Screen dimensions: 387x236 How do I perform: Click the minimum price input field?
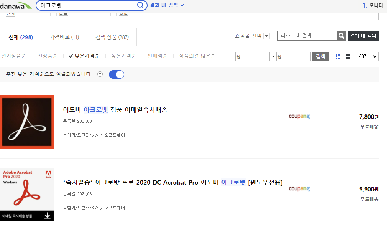coord(252,56)
